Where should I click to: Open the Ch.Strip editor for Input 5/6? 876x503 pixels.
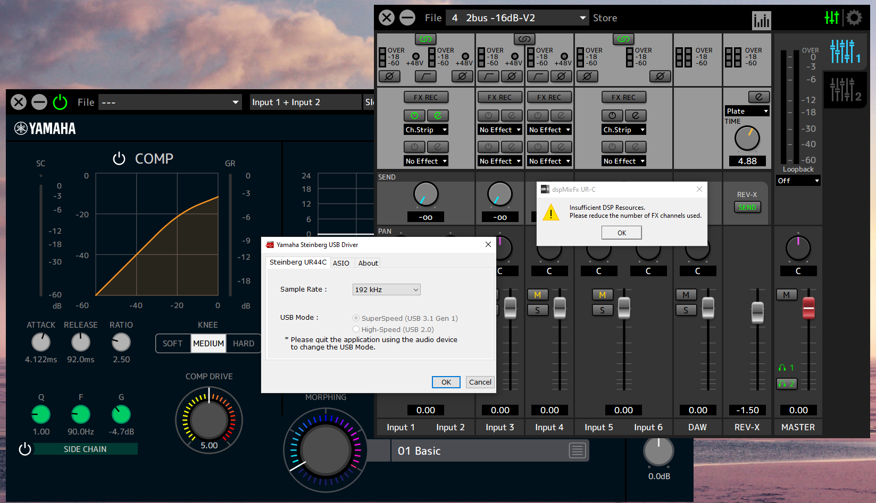tap(636, 115)
